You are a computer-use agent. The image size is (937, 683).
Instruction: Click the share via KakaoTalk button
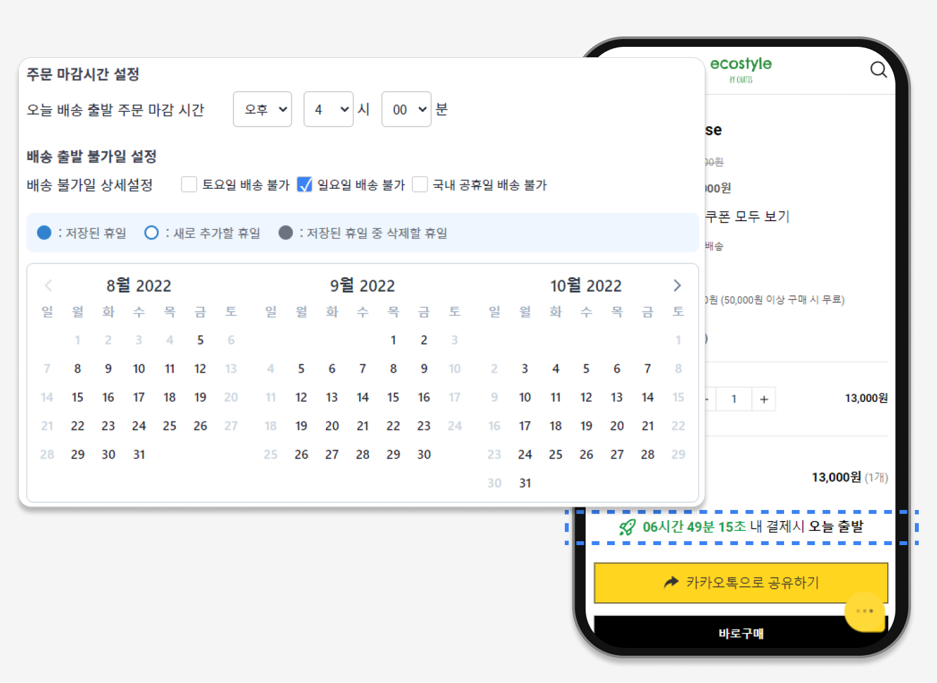pyautogui.click(x=740, y=582)
